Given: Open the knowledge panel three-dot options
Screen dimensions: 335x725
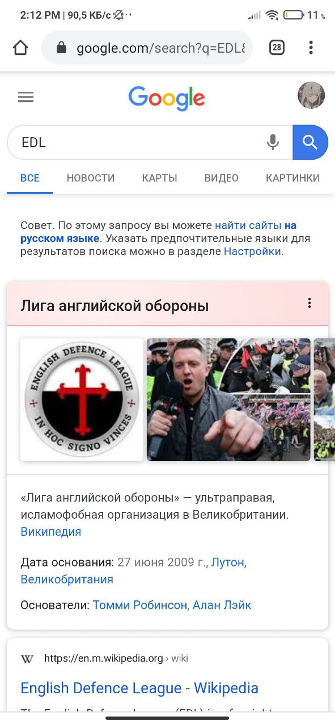Looking at the screenshot, I should pyautogui.click(x=309, y=303).
